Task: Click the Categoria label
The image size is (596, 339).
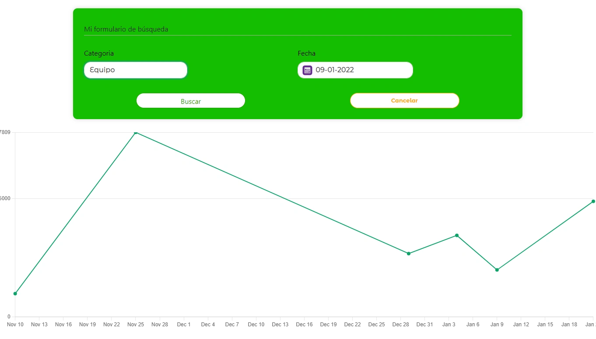Action: pos(99,53)
